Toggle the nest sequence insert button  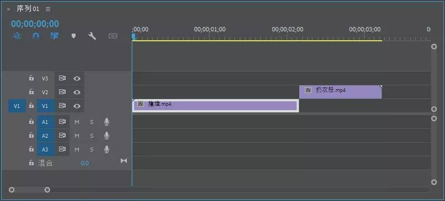coord(17,36)
